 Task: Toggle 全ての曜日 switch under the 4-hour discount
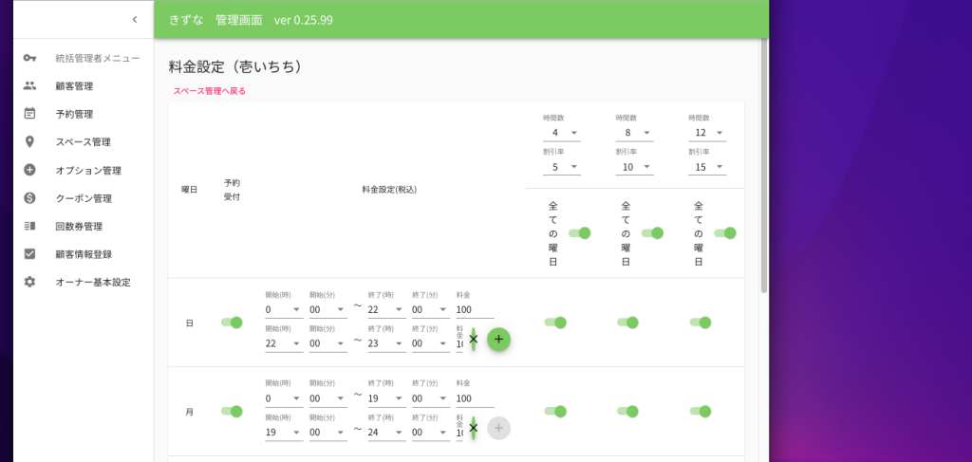click(579, 233)
